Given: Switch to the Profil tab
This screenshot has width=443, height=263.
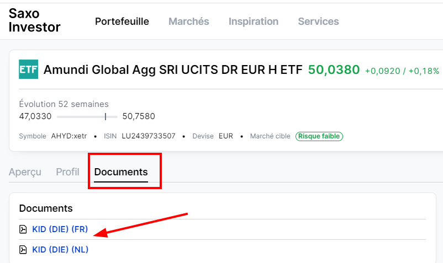Looking at the screenshot, I should pos(67,172).
